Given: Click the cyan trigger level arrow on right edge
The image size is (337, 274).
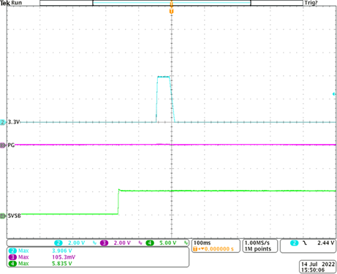Looking at the screenshot, I should click(334, 94).
